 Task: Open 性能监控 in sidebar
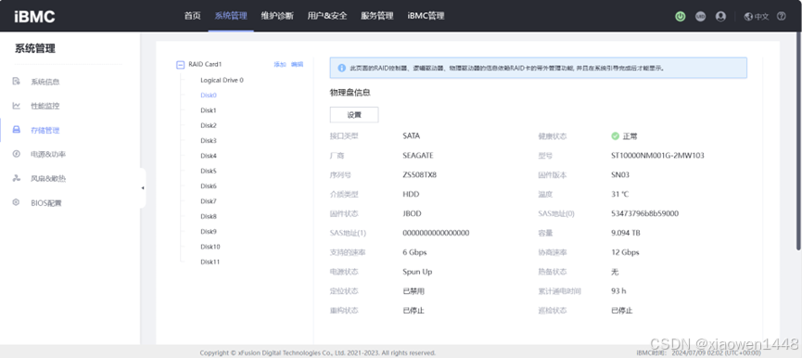(x=45, y=106)
